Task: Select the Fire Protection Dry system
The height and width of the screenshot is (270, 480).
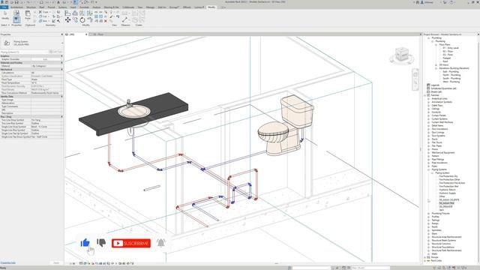Action: tap(448, 176)
